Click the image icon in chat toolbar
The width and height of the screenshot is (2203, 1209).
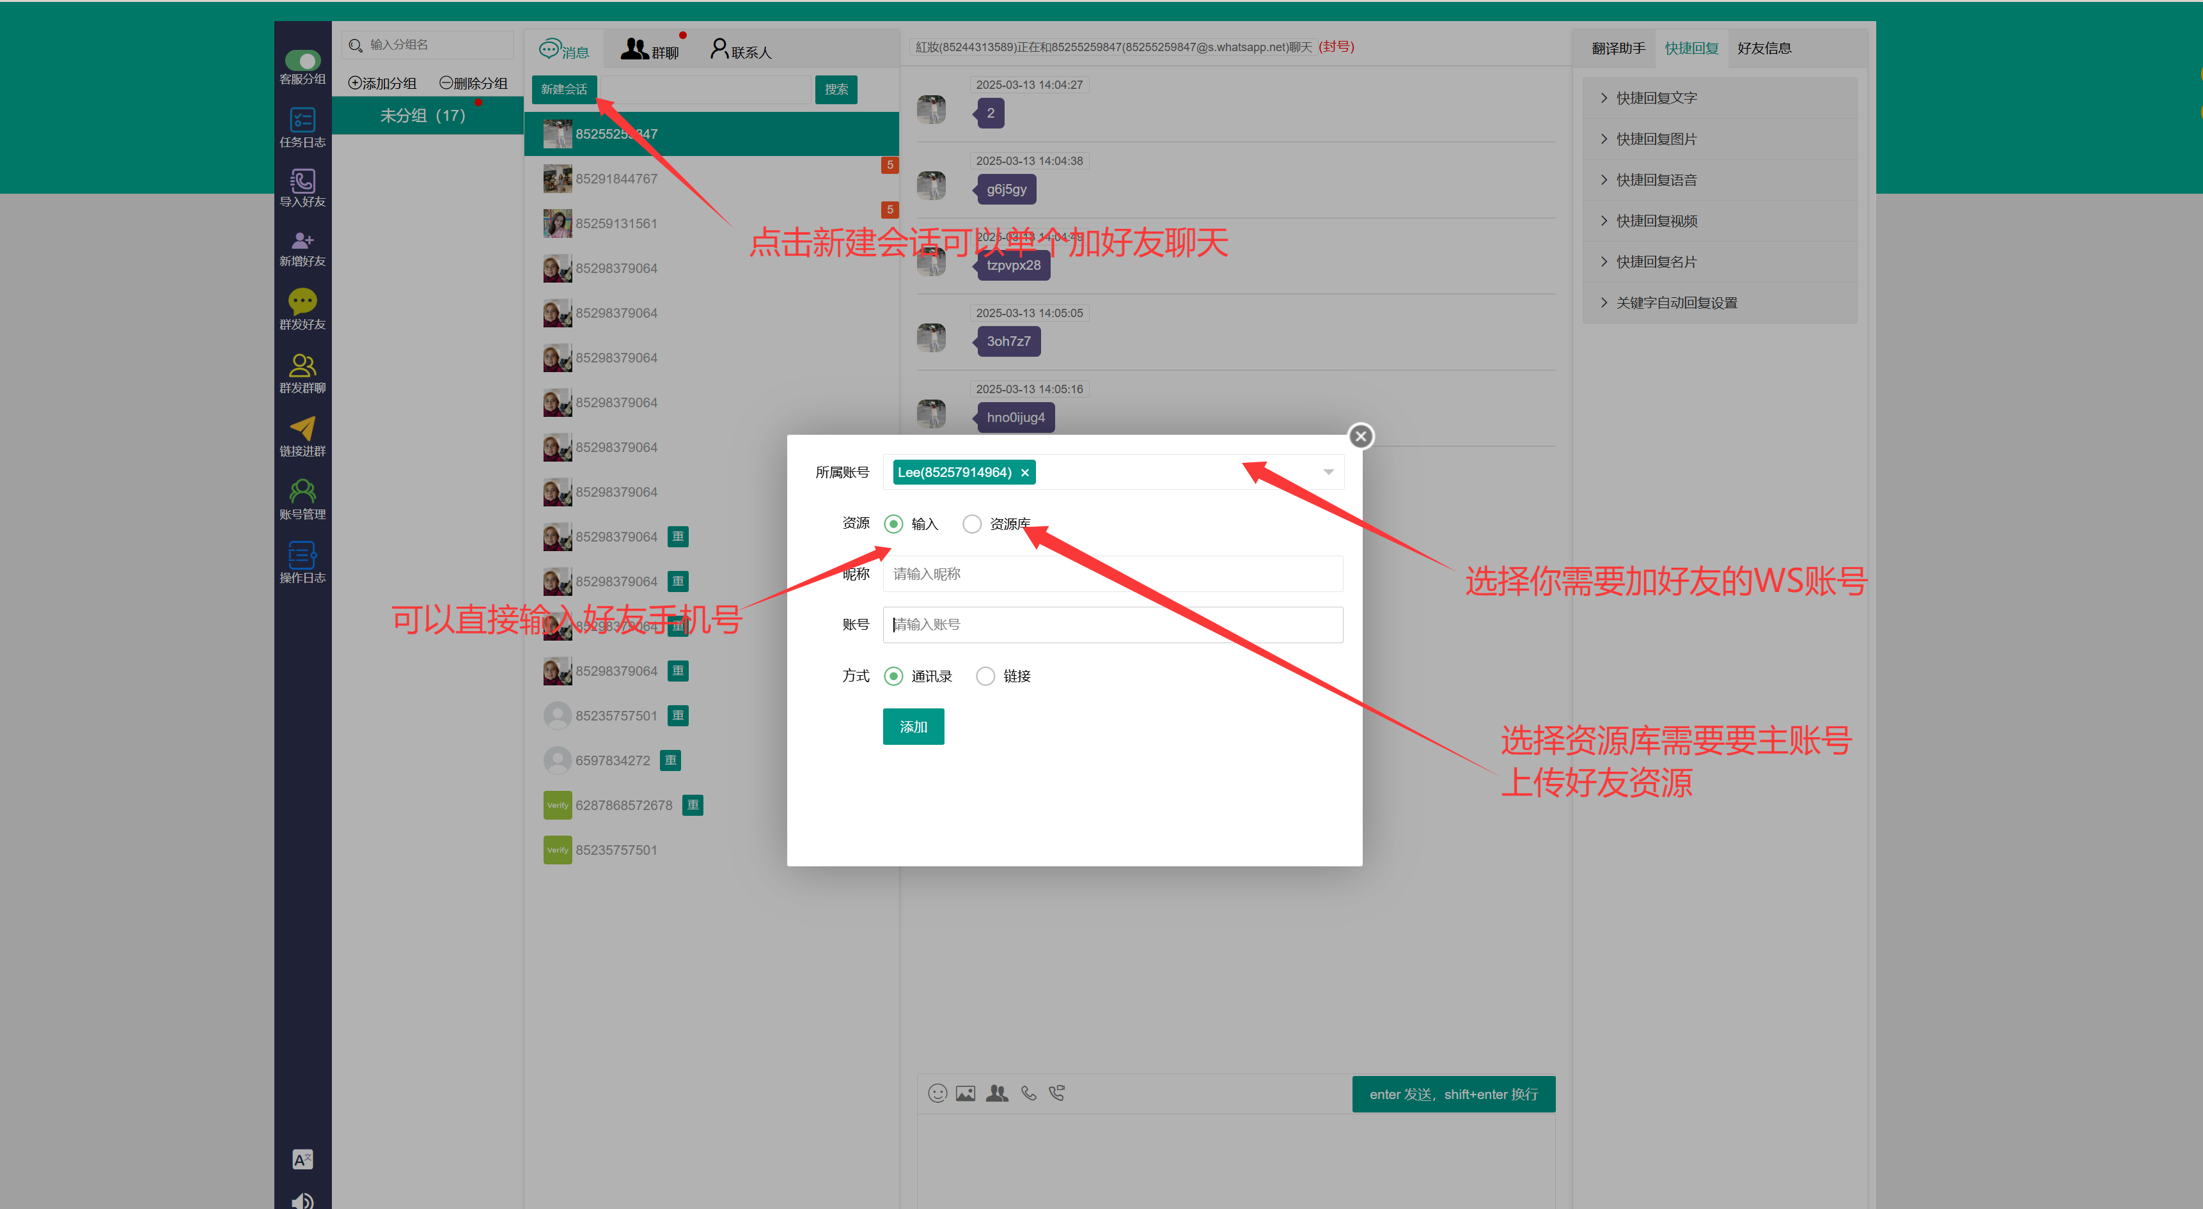coord(966,1093)
